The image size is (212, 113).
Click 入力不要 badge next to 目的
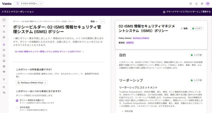pyautogui.click(x=196, y=55)
